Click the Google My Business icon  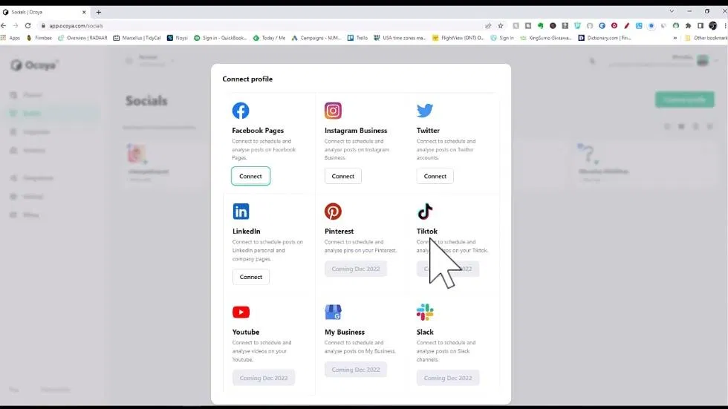pyautogui.click(x=333, y=312)
